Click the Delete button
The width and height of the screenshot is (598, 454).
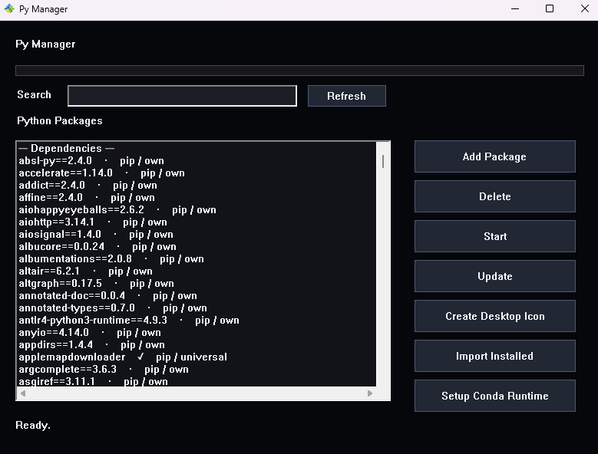pyautogui.click(x=494, y=196)
